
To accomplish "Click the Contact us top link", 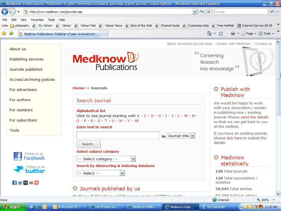I will coord(263,44).
